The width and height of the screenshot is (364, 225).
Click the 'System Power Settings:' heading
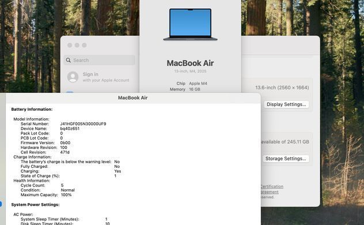pos(35,205)
